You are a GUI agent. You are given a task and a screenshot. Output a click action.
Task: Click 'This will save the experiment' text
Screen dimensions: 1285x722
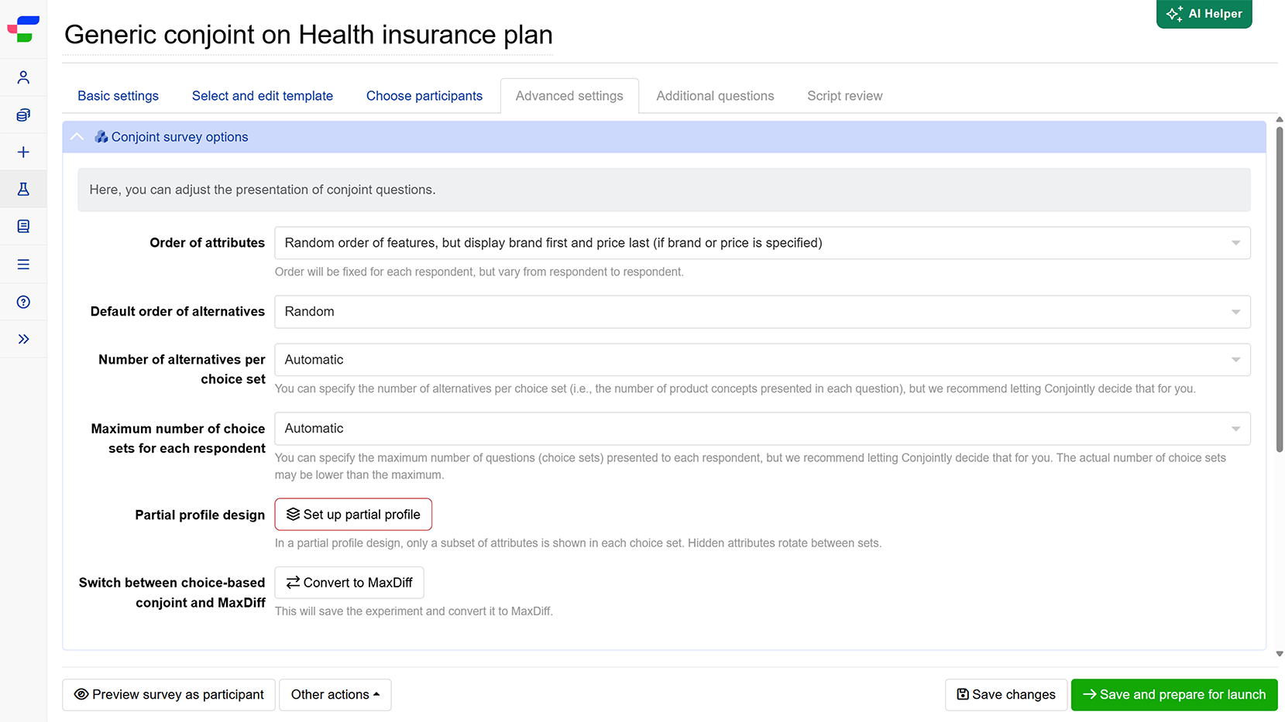click(414, 611)
